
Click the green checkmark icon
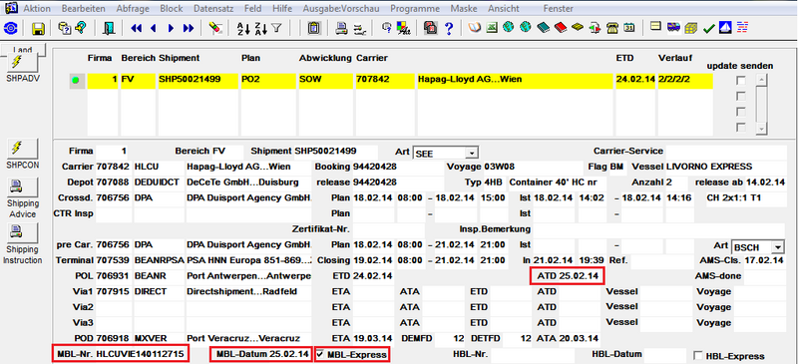point(708,29)
